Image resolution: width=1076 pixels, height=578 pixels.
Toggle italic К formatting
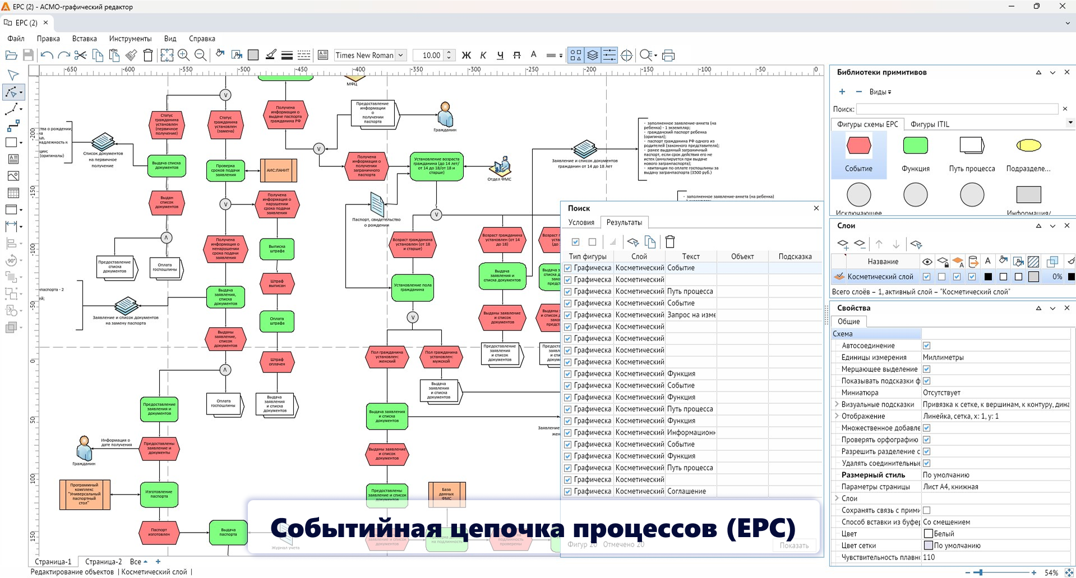click(x=483, y=55)
